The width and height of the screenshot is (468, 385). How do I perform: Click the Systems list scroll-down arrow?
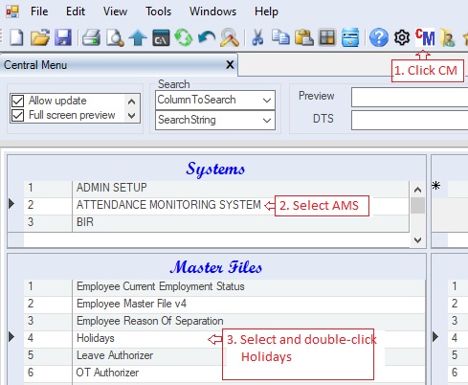pyautogui.click(x=417, y=239)
